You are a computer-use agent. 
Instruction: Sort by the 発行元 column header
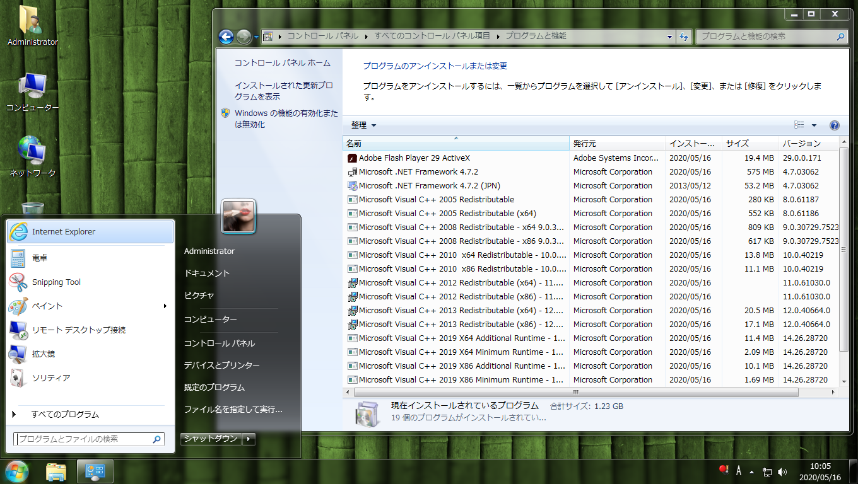point(618,144)
